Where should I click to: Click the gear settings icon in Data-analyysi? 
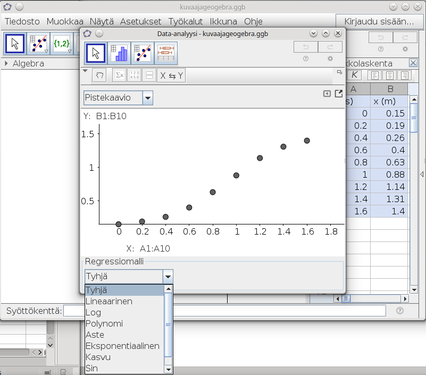tap(330, 59)
